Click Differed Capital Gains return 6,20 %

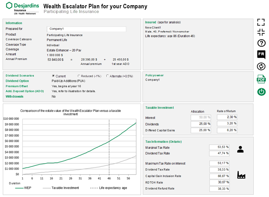(x=227, y=130)
